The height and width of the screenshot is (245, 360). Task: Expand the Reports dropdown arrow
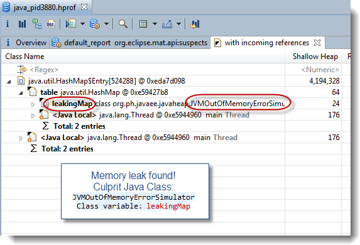click(x=107, y=24)
